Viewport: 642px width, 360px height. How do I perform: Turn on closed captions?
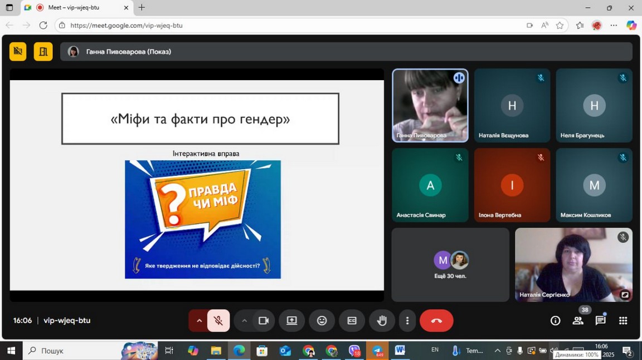point(352,321)
